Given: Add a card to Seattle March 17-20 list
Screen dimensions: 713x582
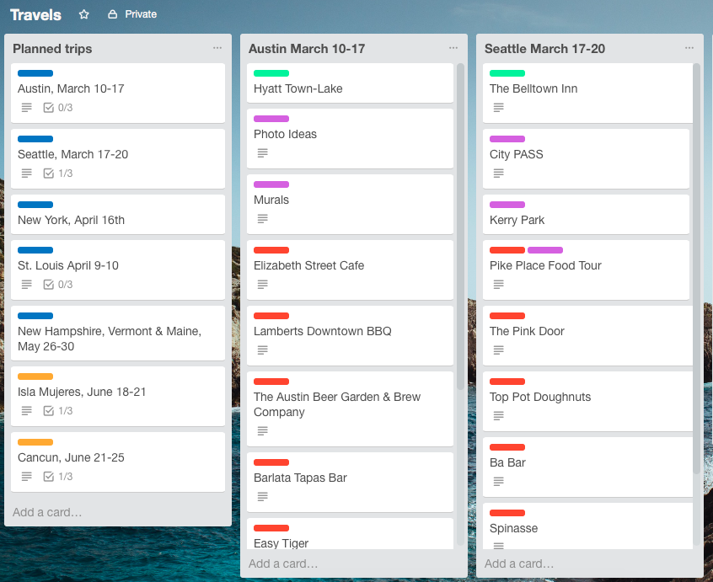Looking at the screenshot, I should (519, 563).
